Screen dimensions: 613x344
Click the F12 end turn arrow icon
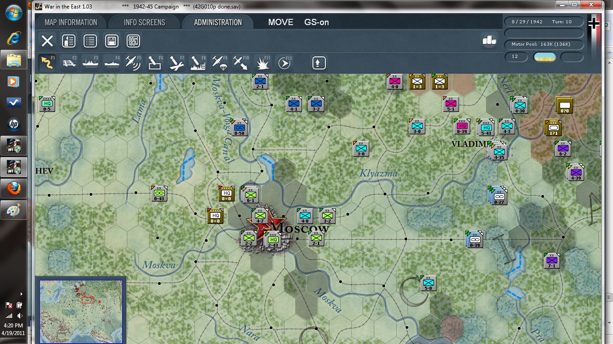pos(284,63)
